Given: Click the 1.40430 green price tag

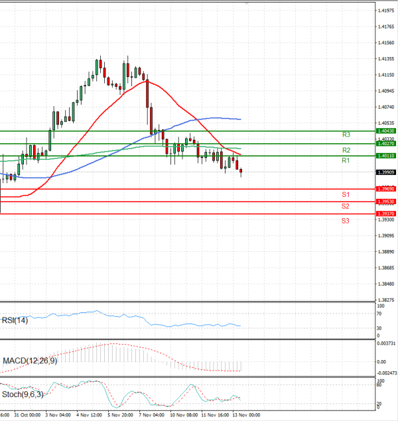Looking at the screenshot, I should coord(386,131).
